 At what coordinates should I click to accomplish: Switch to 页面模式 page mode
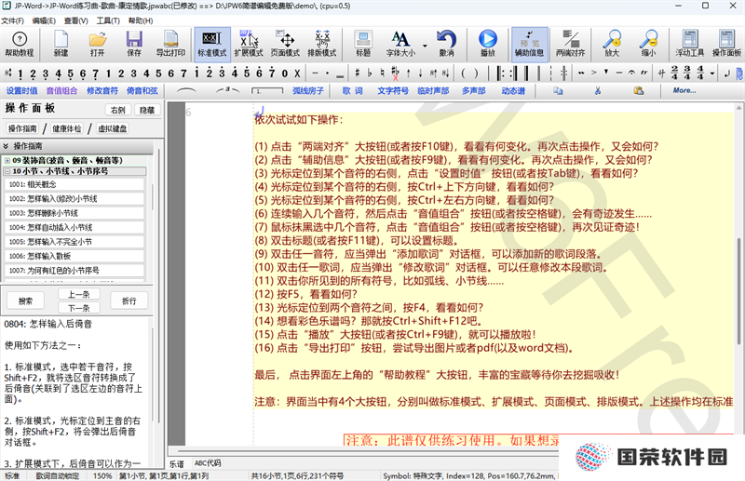coord(285,44)
